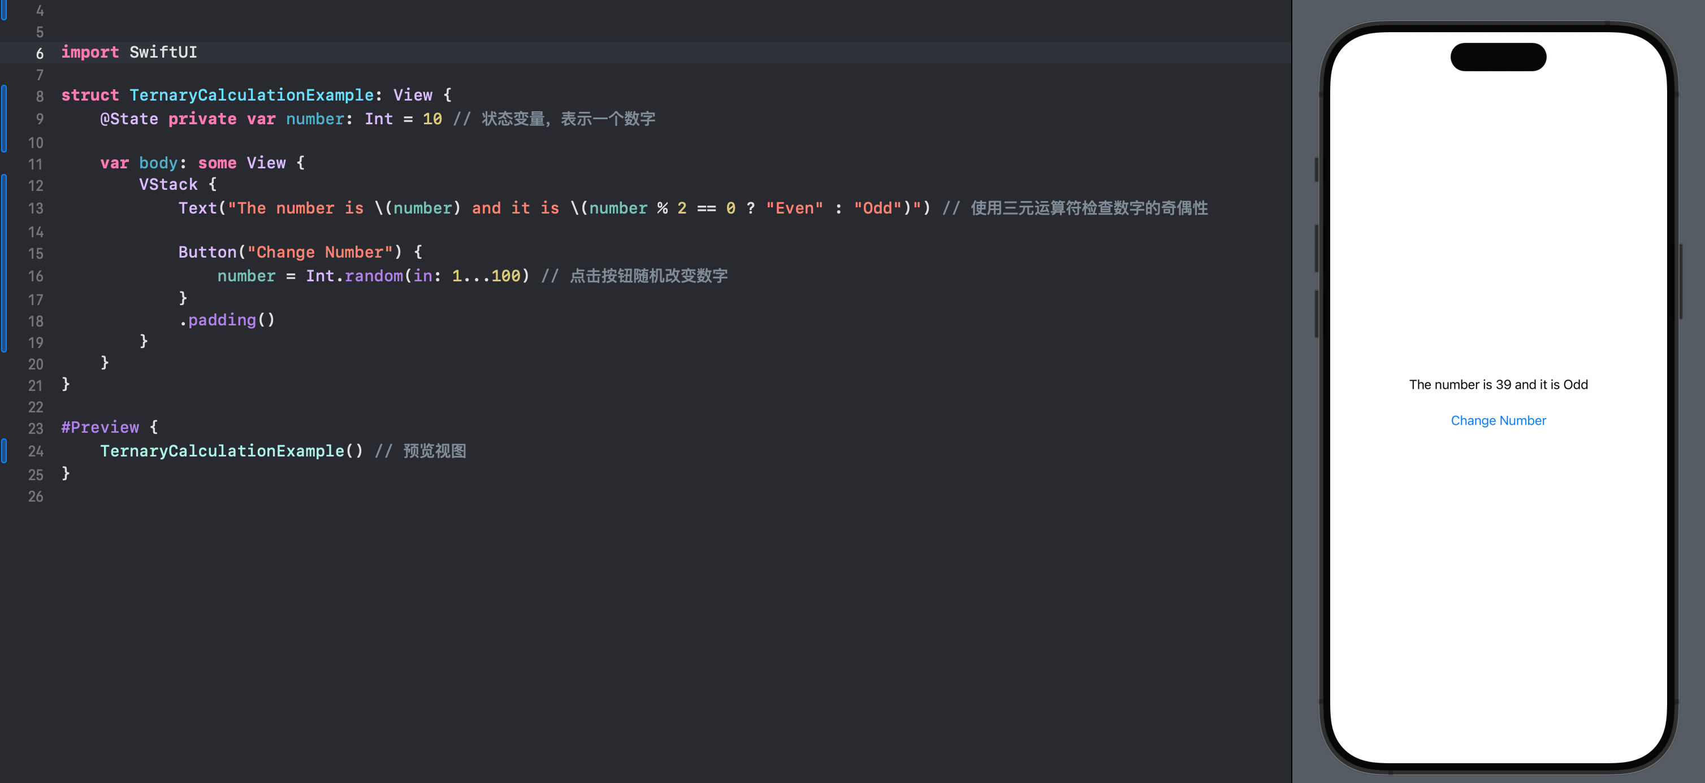Click the '#Preview' macro on line 23

100,428
